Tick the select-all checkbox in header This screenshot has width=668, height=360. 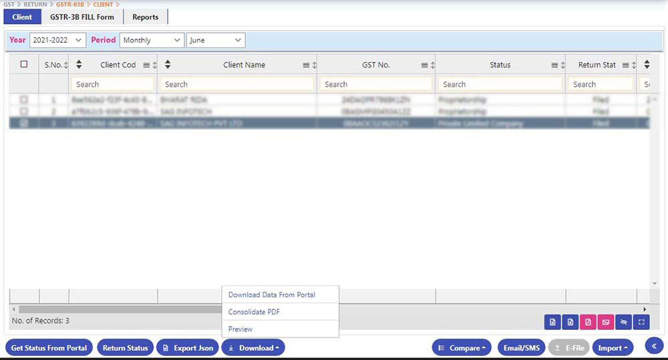tap(24, 65)
